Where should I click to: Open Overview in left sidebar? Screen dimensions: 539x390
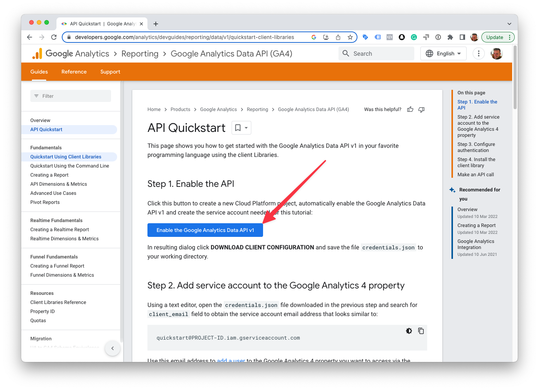[40, 120]
